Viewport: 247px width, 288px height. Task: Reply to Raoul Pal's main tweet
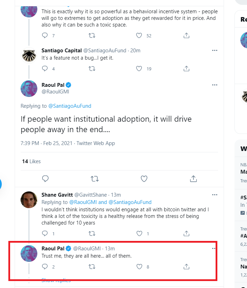point(45,179)
